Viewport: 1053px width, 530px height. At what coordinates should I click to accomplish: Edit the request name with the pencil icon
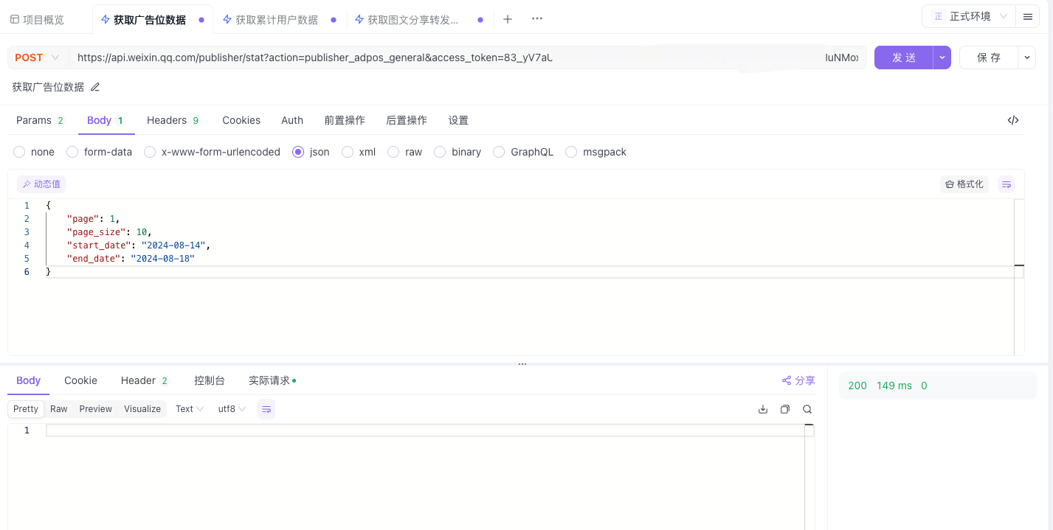94,87
